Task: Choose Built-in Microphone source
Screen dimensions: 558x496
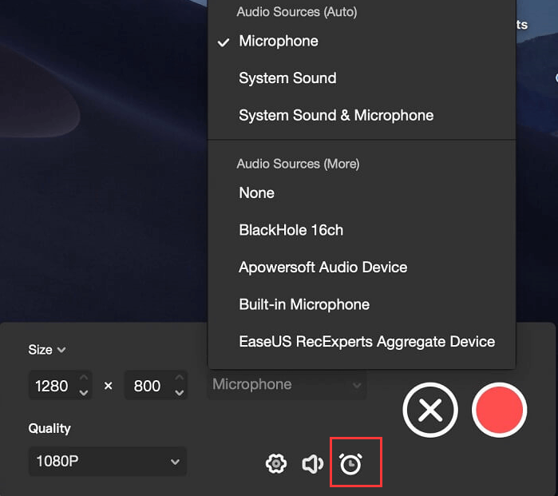Action: [362, 304]
